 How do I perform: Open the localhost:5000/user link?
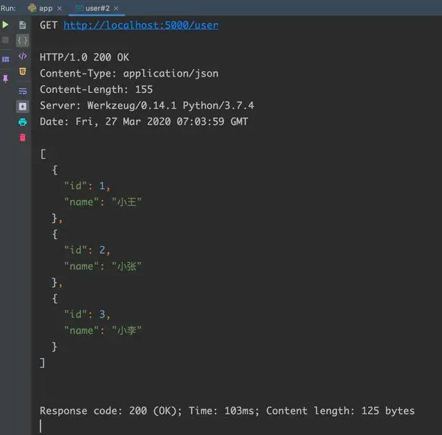(141, 25)
